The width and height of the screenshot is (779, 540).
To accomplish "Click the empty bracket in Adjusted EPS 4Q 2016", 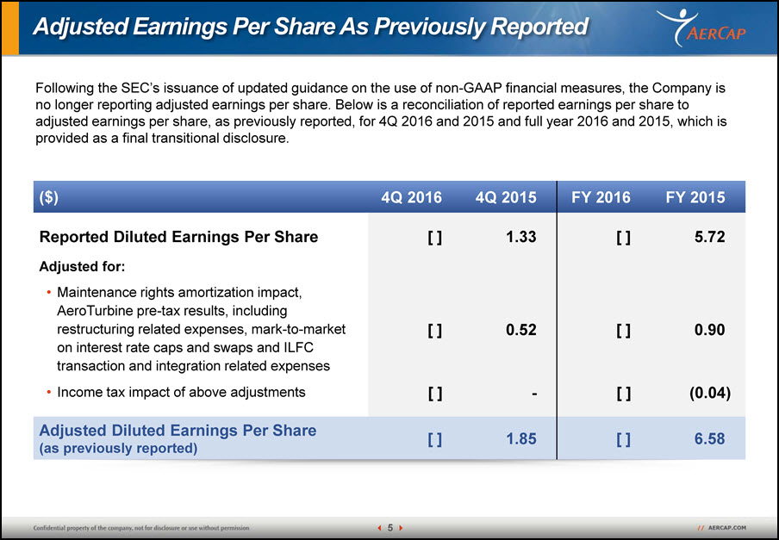I will tap(434, 440).
